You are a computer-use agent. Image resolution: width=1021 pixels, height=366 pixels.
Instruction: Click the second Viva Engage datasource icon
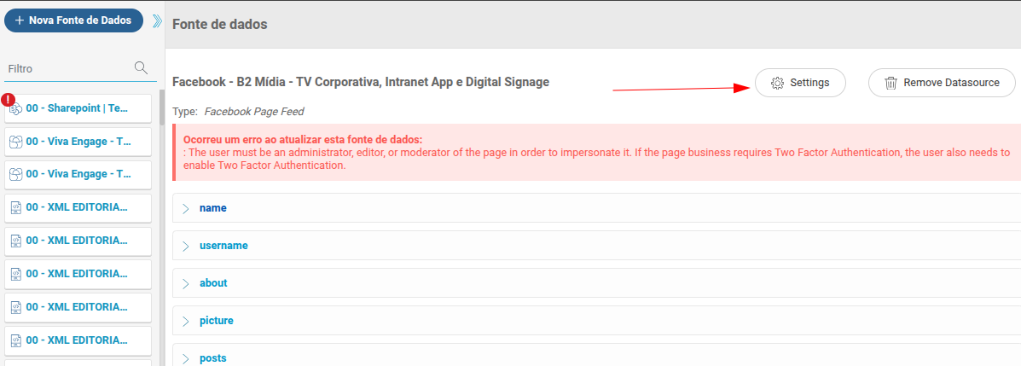click(16, 175)
